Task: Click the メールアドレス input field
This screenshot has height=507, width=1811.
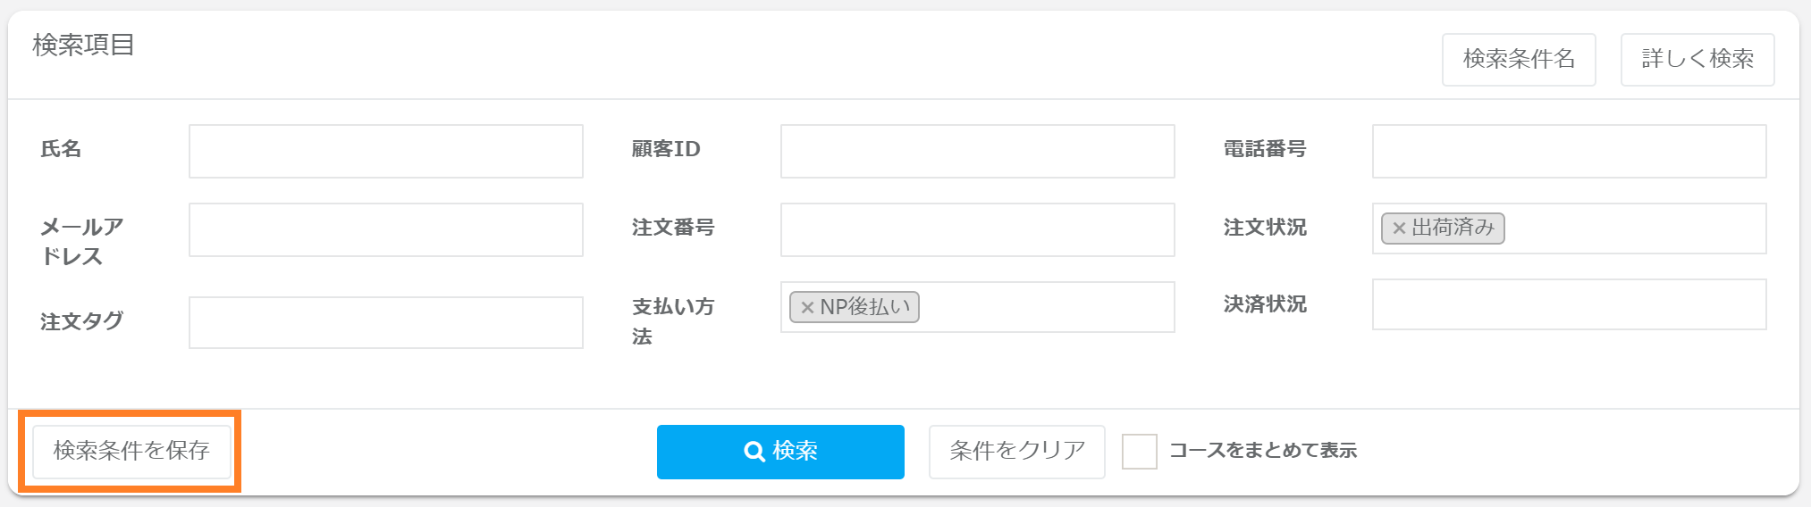Action: [385, 229]
